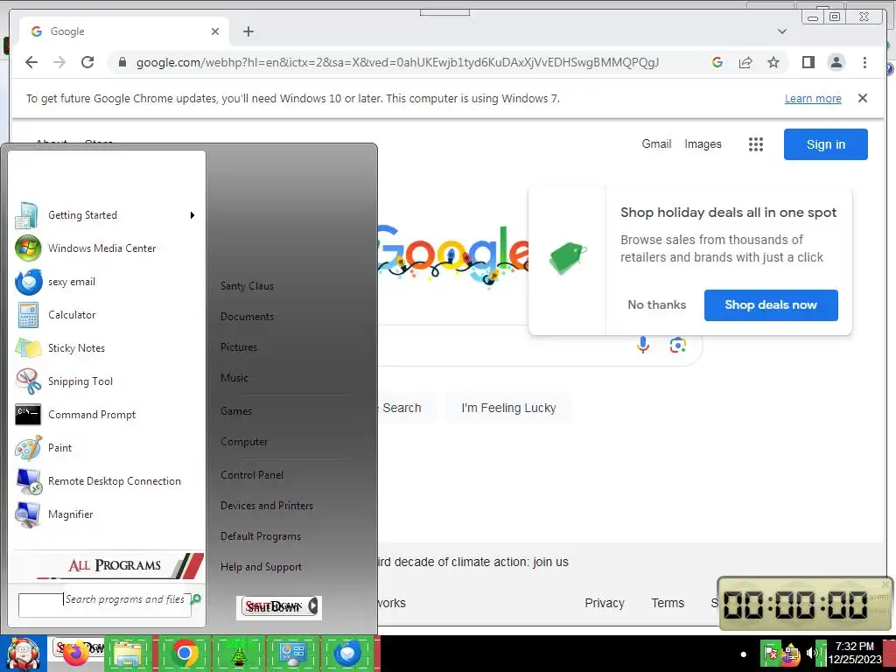Viewport: 896px width, 672px height.
Task: Click the Santa Start button
Action: pyautogui.click(x=23, y=654)
